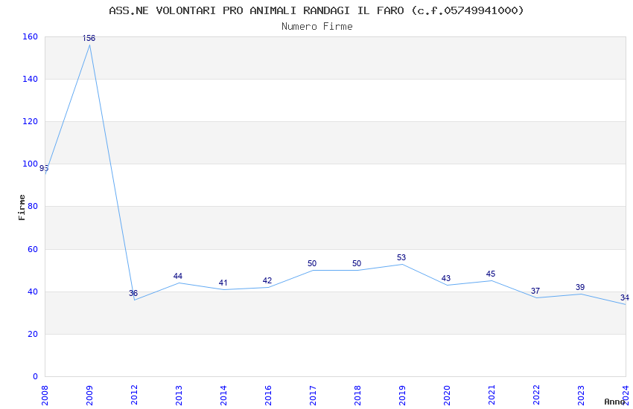Click the horizontal axis title Anno
The image size is (633, 409).
click(614, 402)
